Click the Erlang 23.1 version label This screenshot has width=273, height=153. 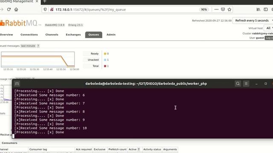(76, 25)
